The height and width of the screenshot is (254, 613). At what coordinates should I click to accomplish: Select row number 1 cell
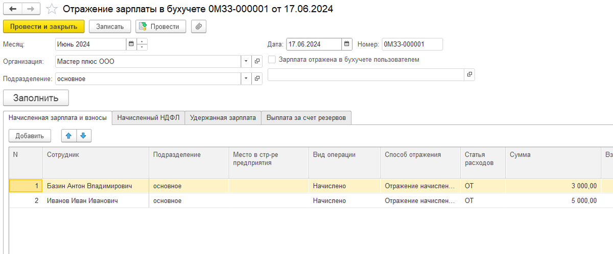[26, 186]
